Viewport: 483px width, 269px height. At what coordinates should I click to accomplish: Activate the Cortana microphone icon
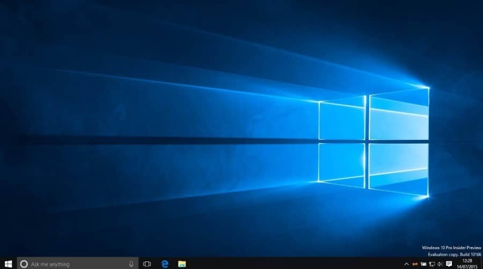coord(131,264)
